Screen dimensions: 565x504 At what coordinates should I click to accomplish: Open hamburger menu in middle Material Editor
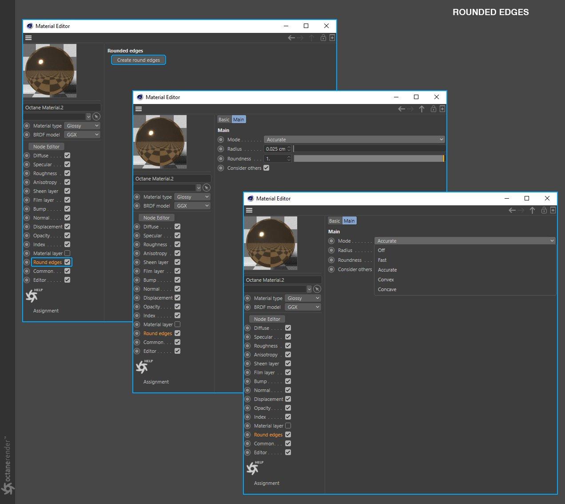click(139, 109)
